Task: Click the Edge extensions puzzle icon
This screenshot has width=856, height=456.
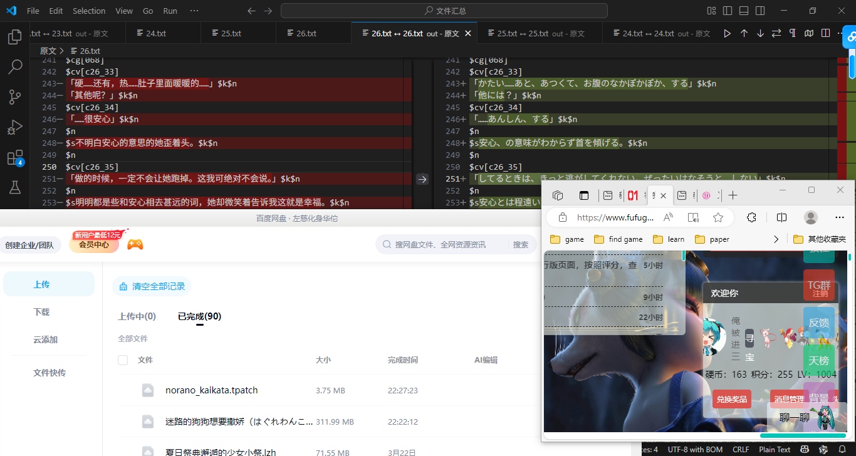Action: point(752,217)
